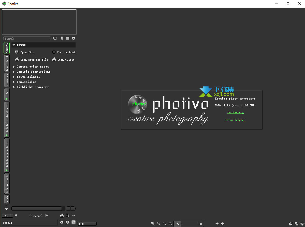Click the Open preset icon

pos(54,59)
